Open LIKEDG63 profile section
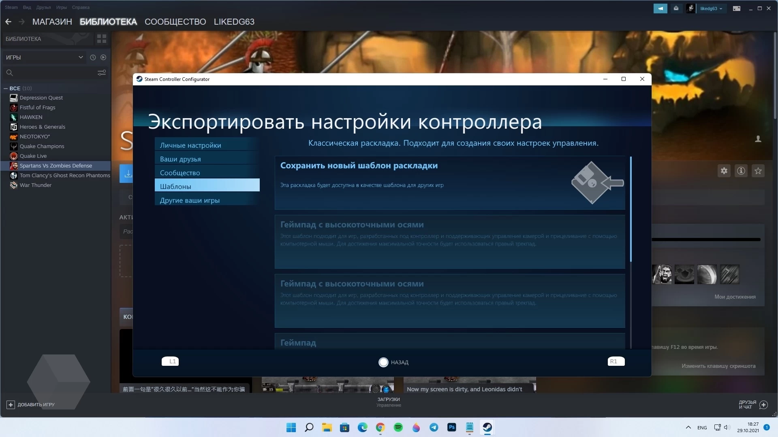This screenshot has height=437, width=778. coord(234,22)
